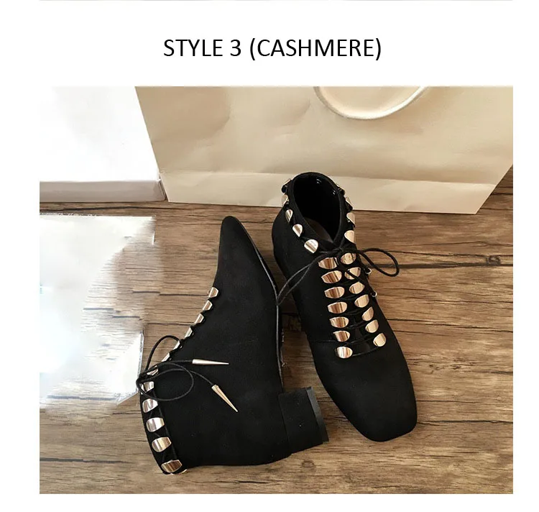Click the lace bow on the left boot
Screen dimensions: 539x512
pos(165,365)
